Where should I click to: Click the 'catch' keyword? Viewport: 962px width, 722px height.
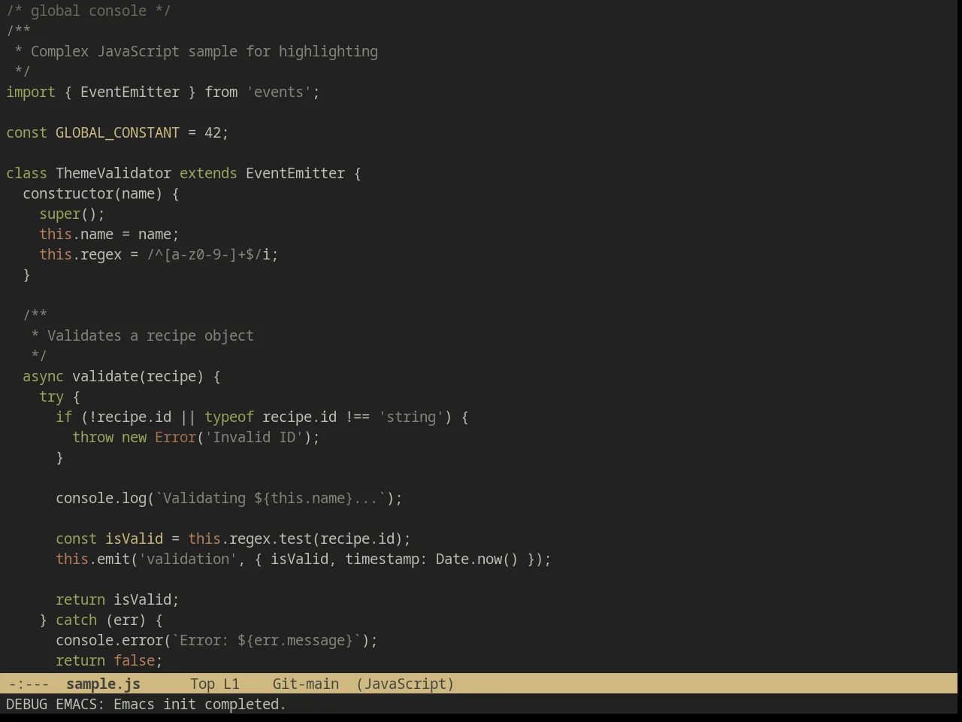pyautogui.click(x=76, y=620)
